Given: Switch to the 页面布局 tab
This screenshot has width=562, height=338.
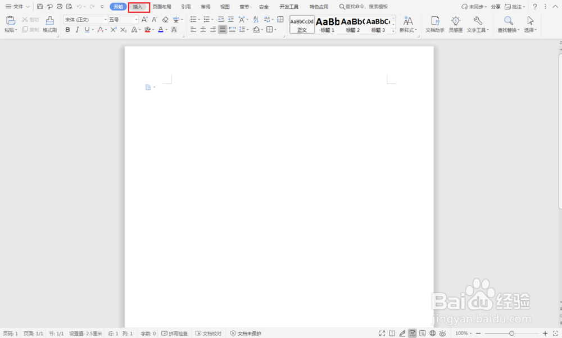Looking at the screenshot, I should tap(162, 7).
